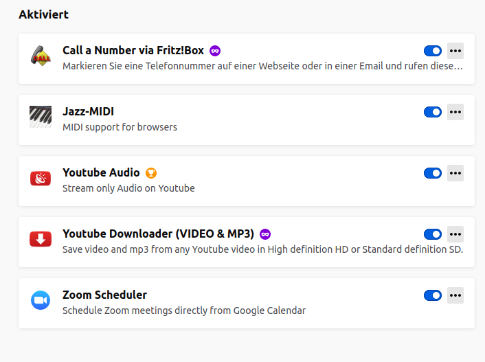
Task: Click the Zoom Scheduler camera icon
Action: coord(41,300)
